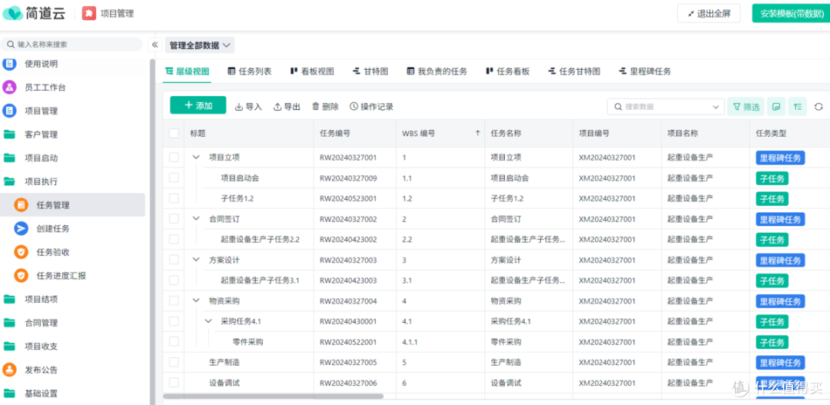Click the 简道云 logo icon
The width and height of the screenshot is (830, 405).
coord(13,13)
